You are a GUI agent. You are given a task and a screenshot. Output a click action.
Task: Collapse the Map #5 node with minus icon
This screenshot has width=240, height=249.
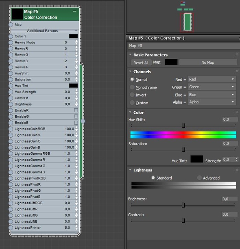pos(74,11)
